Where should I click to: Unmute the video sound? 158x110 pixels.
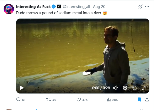coord(116,88)
